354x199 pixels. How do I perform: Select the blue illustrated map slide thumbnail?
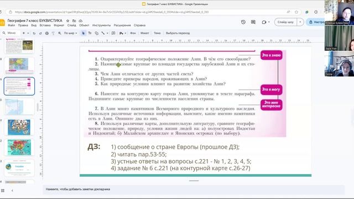point(19,127)
